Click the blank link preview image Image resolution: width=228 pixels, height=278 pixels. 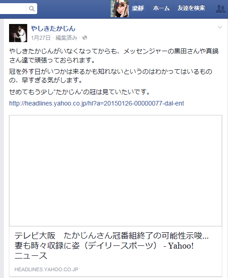(x=116, y=171)
